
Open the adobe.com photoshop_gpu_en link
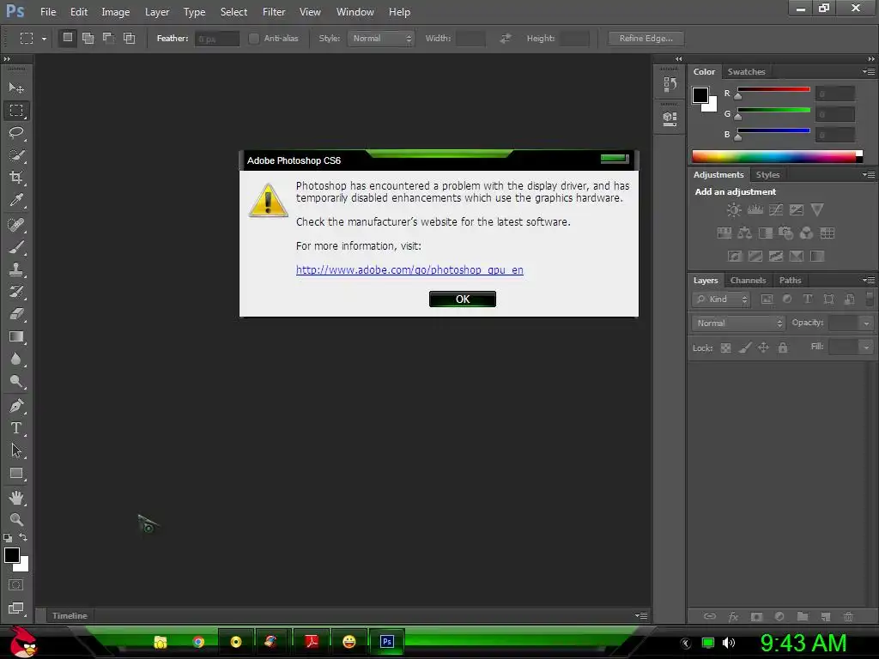pos(409,269)
